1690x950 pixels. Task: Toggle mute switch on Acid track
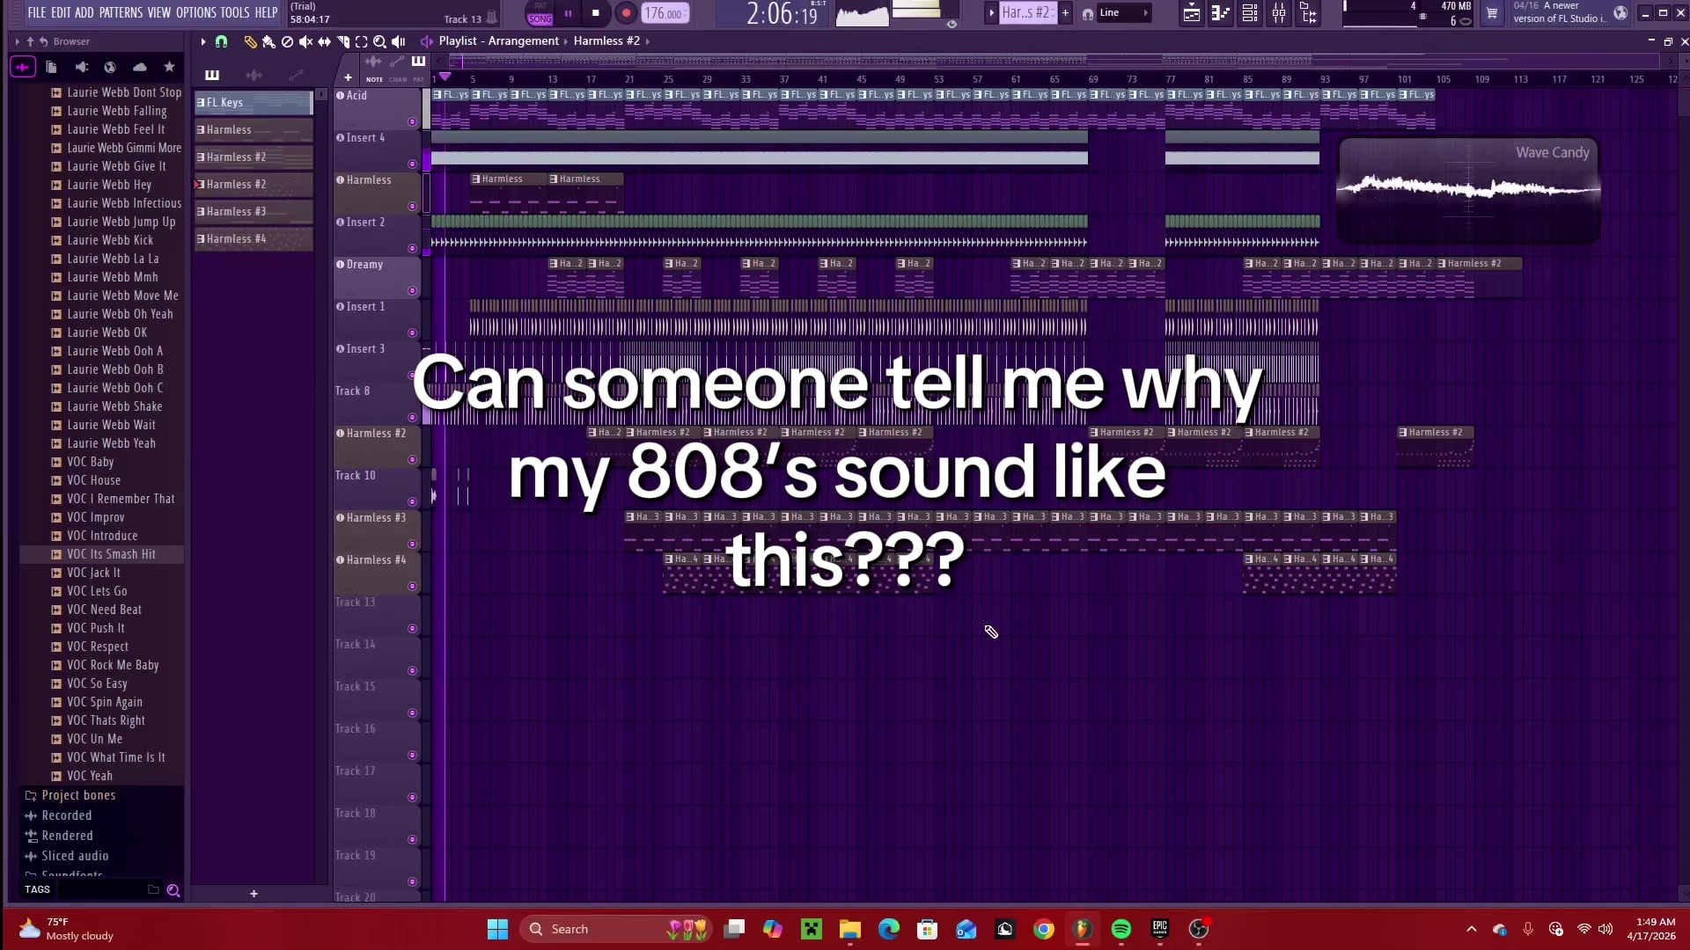coord(412,121)
